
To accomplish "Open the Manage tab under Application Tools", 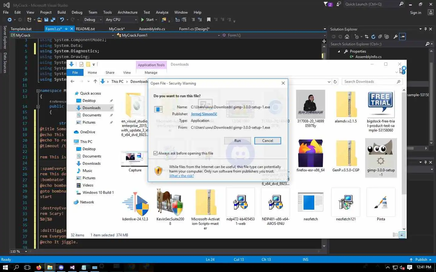I will click(x=151, y=73).
